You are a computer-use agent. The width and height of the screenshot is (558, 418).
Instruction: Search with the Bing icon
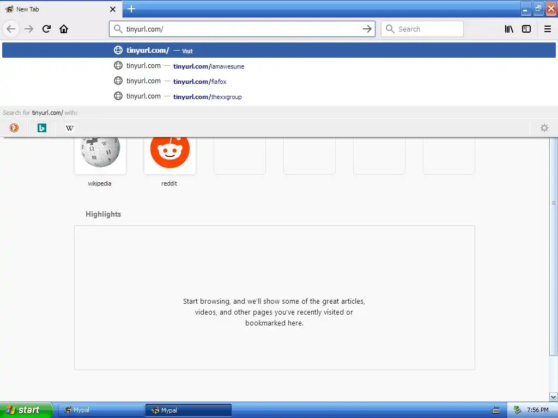pyautogui.click(x=41, y=128)
